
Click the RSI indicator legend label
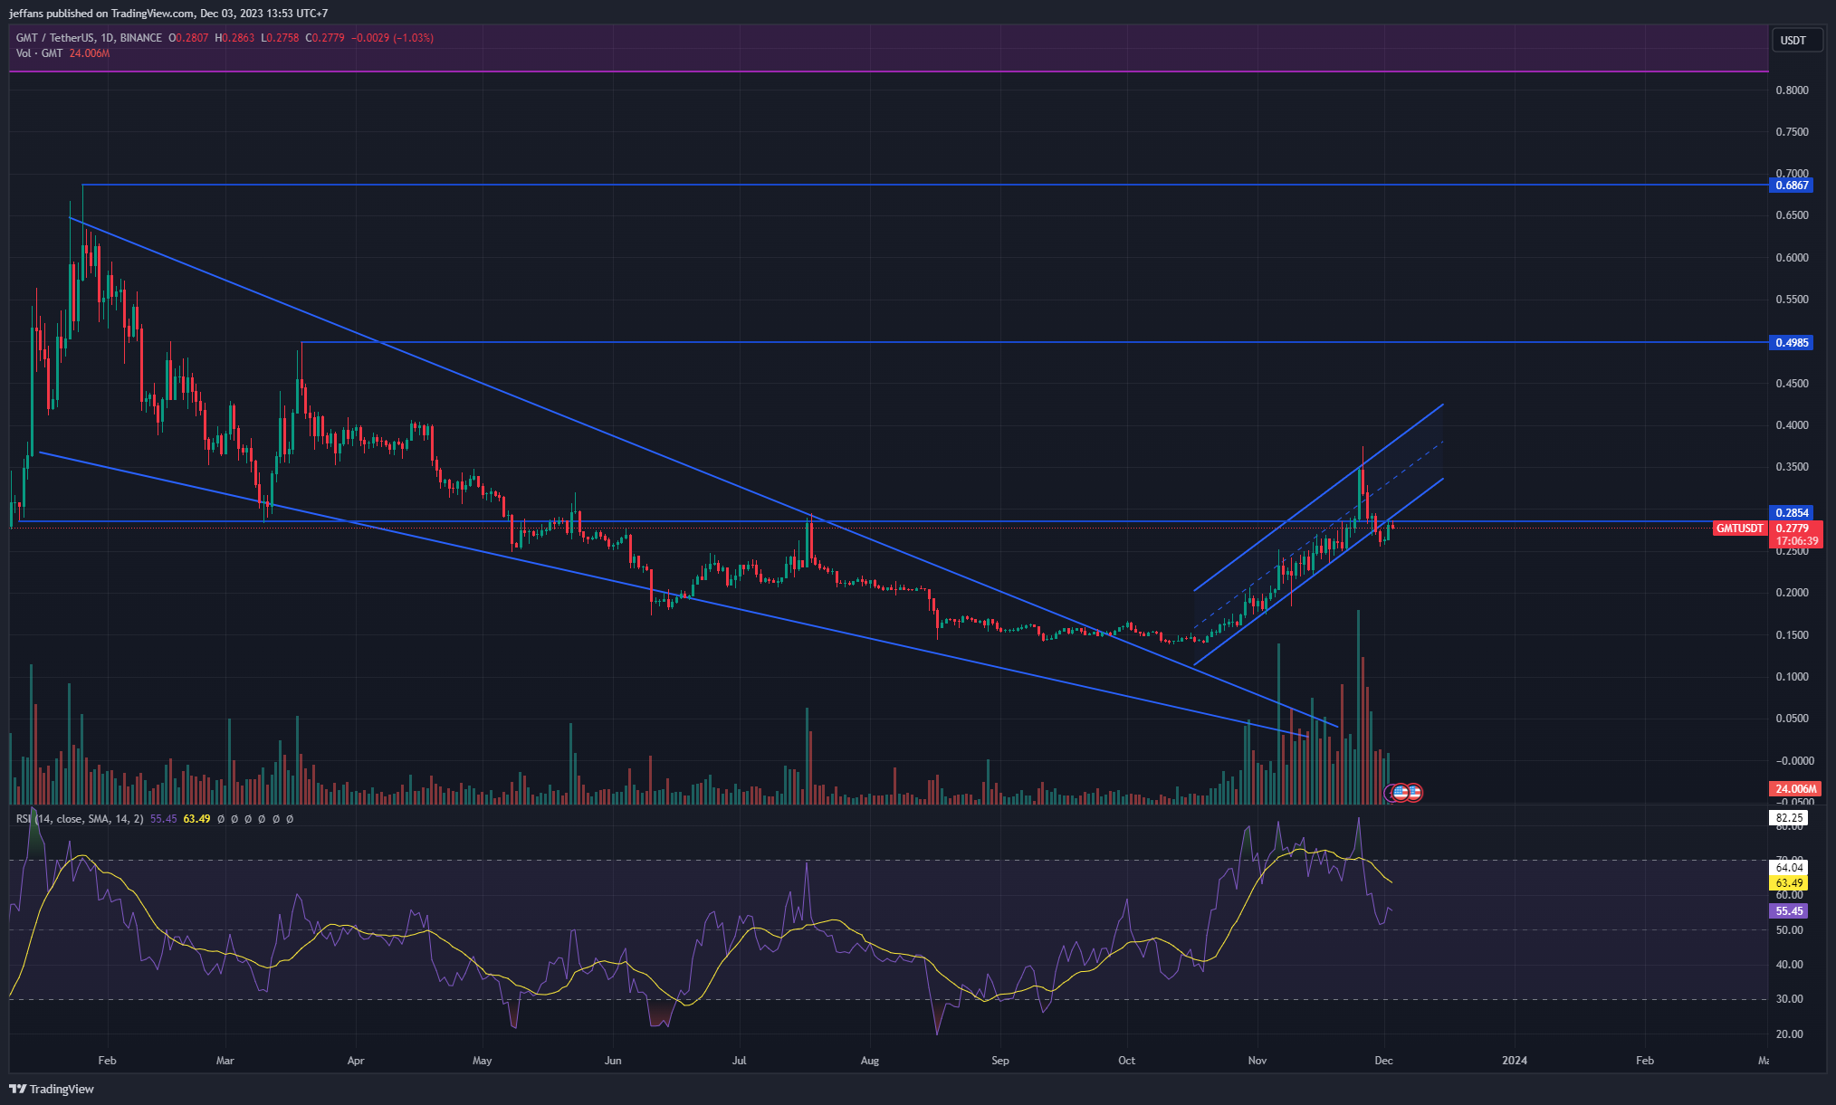pyautogui.click(x=80, y=819)
